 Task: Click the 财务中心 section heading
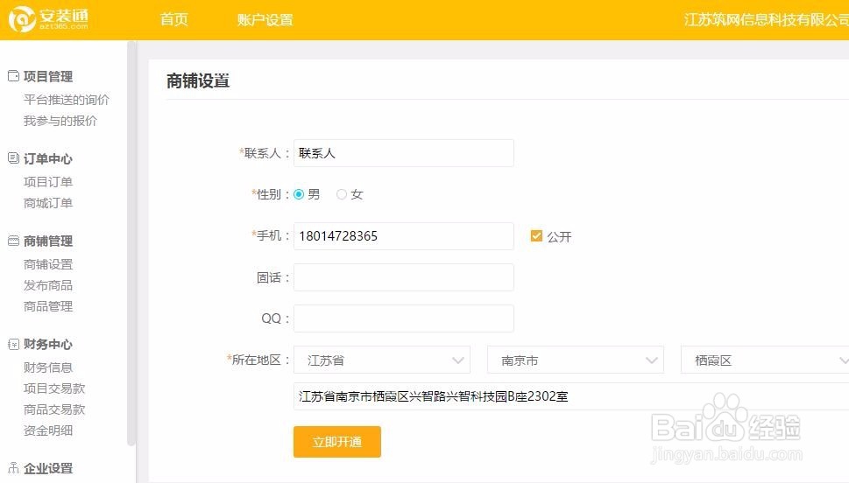coord(47,344)
